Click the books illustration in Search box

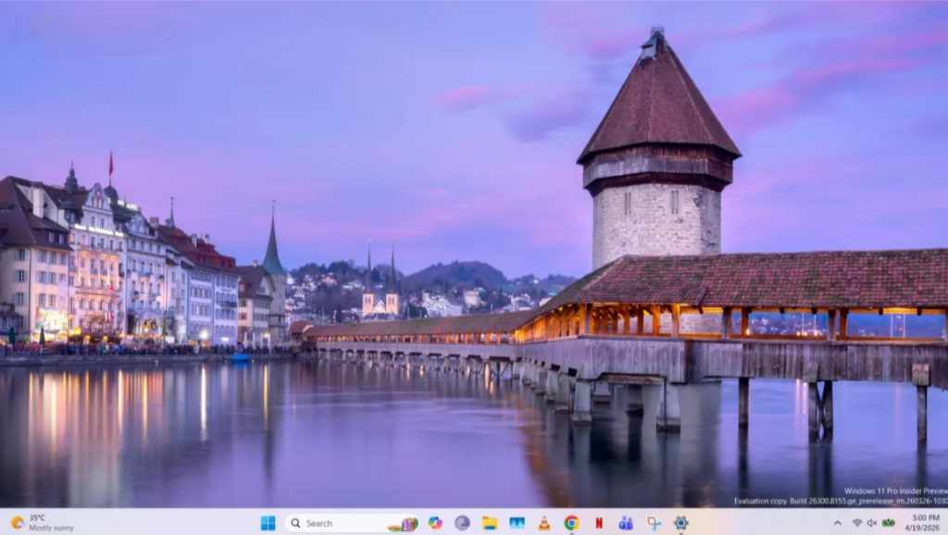click(x=404, y=524)
